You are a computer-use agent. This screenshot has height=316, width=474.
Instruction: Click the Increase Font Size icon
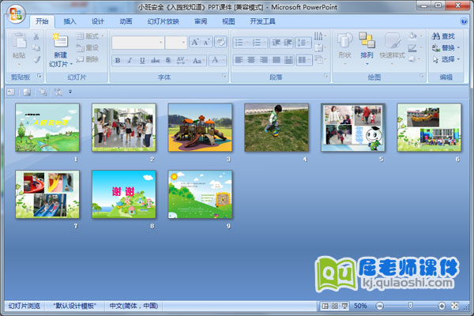pyautogui.click(x=195, y=42)
